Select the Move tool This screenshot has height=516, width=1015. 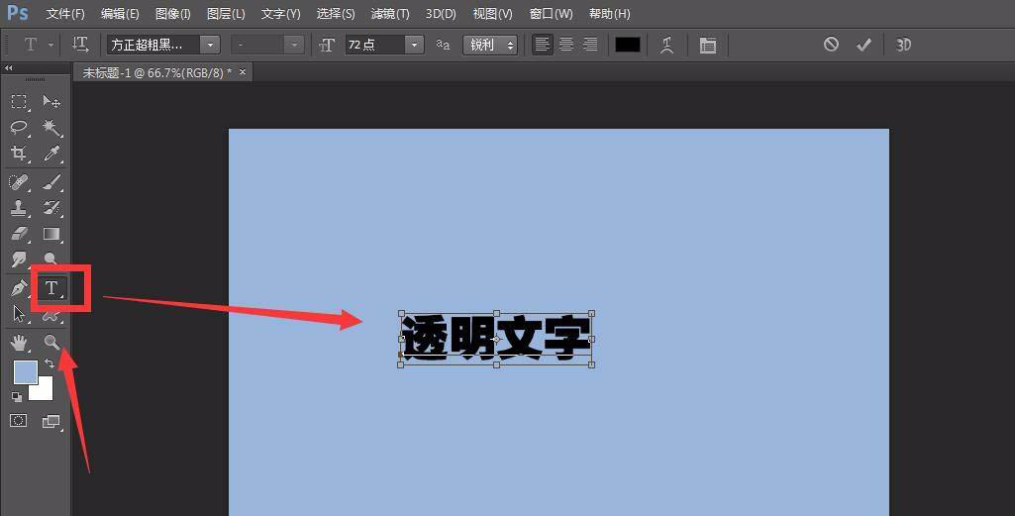[51, 102]
